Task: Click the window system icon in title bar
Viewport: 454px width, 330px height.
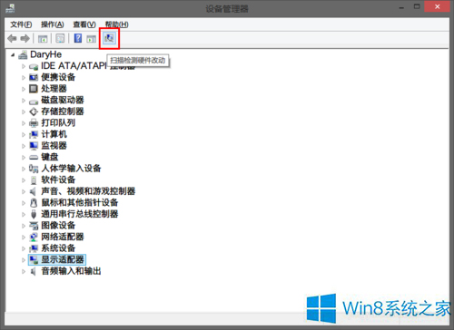Action: coord(10,8)
